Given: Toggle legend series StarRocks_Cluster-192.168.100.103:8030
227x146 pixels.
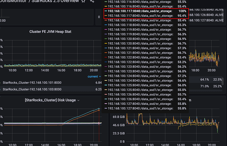Looking at the screenshot, I should point(32,89).
